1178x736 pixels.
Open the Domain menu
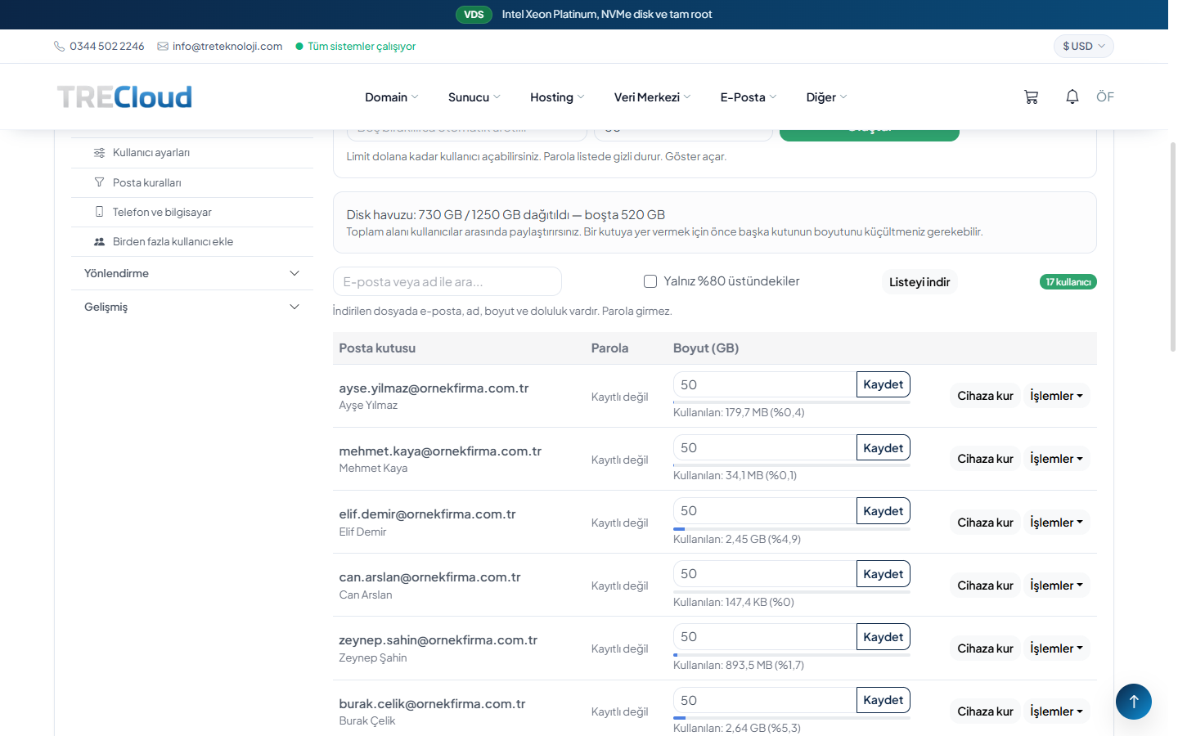391,97
